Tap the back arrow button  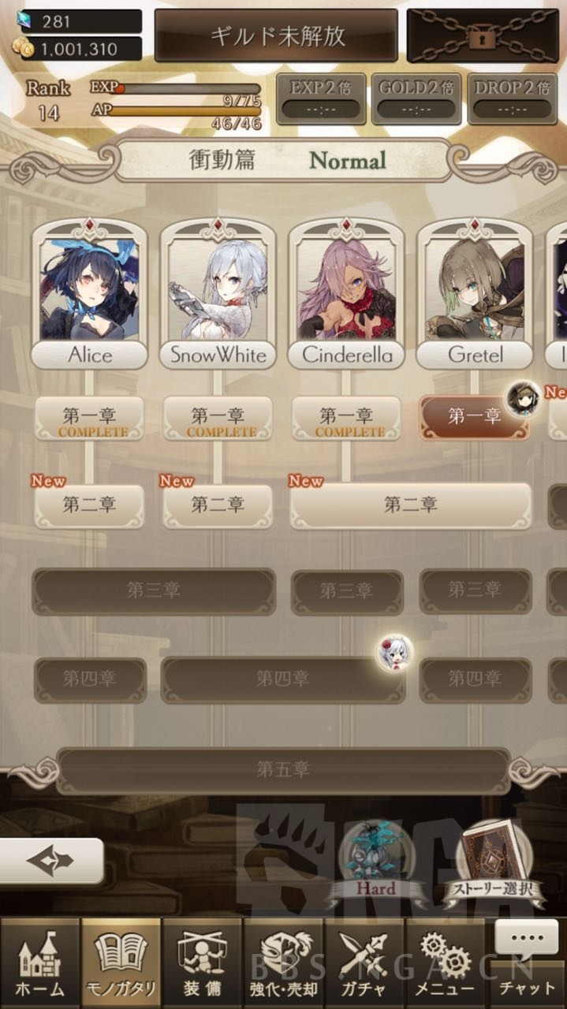coord(51,861)
